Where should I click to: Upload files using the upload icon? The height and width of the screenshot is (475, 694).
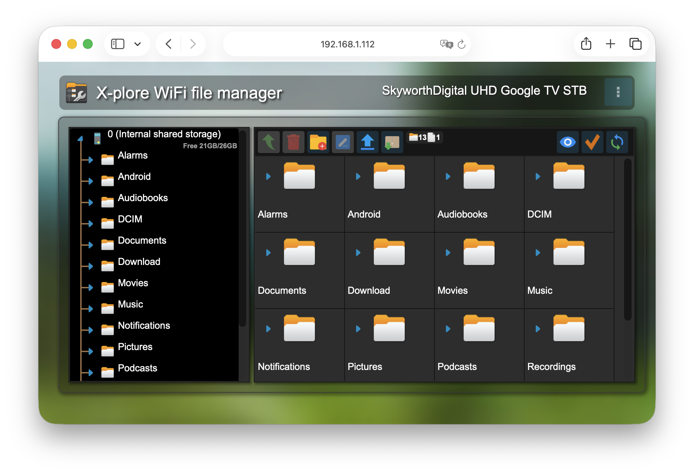point(367,142)
